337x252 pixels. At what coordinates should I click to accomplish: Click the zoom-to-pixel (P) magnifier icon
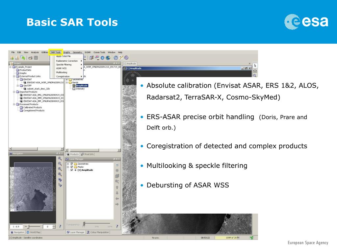60,169
